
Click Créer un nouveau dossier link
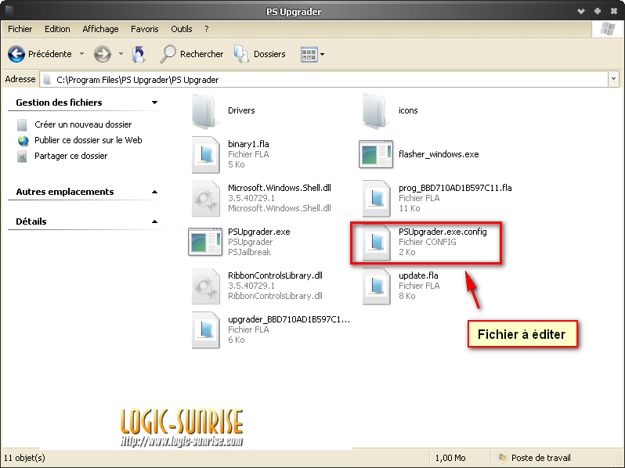click(83, 124)
